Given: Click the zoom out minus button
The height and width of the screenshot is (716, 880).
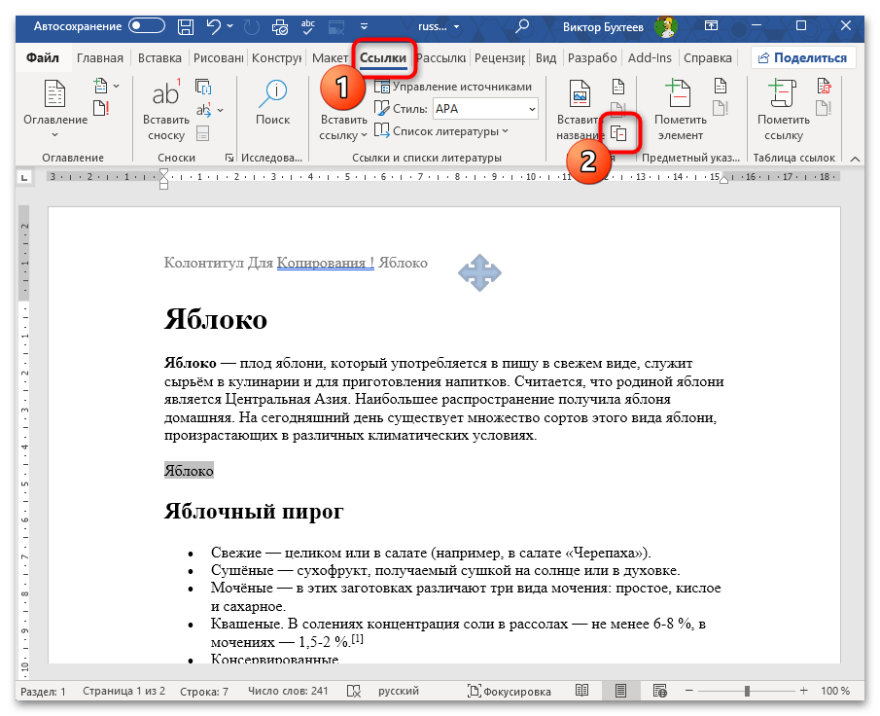Looking at the screenshot, I should 689,691.
